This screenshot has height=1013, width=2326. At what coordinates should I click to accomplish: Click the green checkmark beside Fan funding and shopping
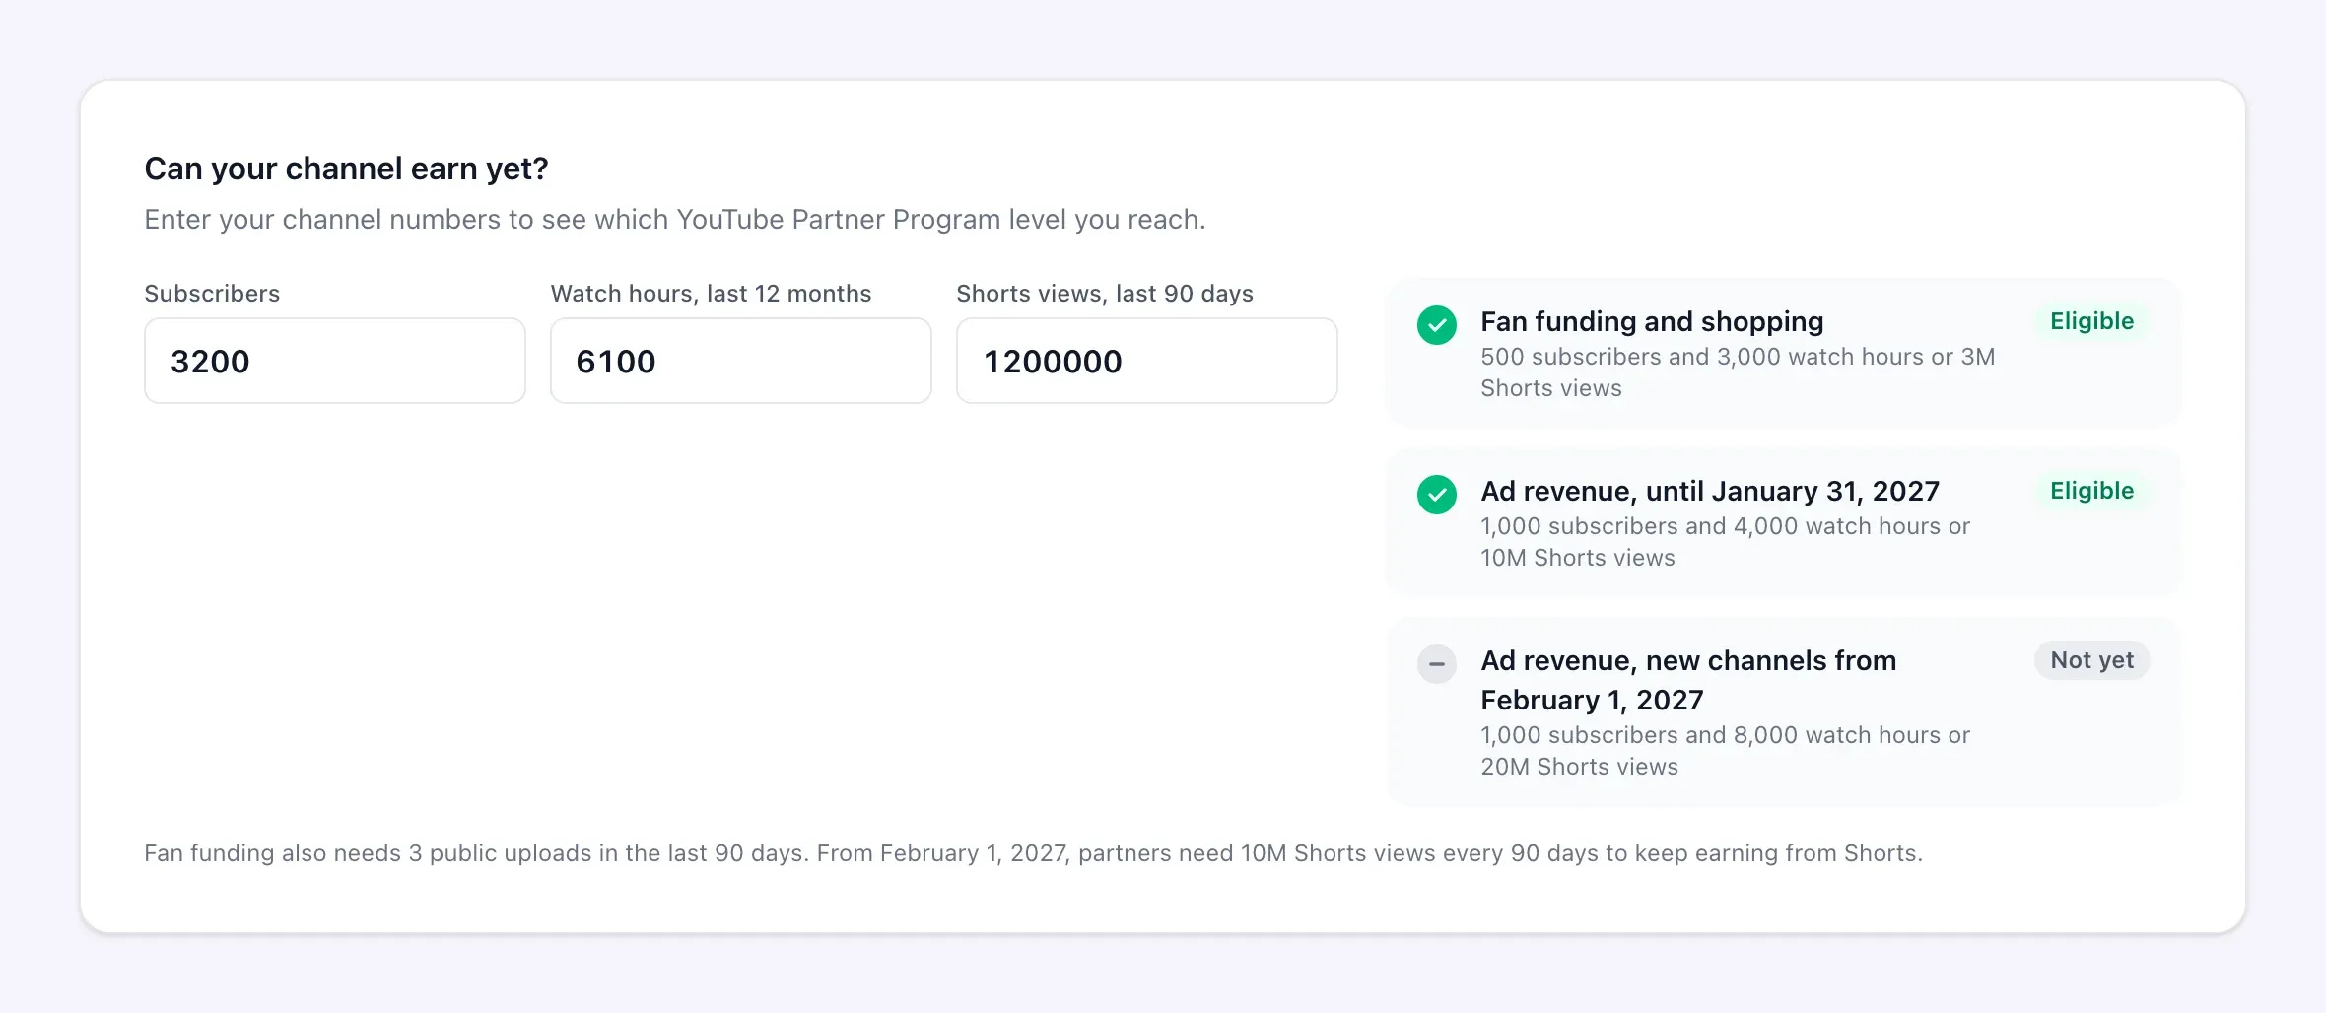[x=1437, y=325]
